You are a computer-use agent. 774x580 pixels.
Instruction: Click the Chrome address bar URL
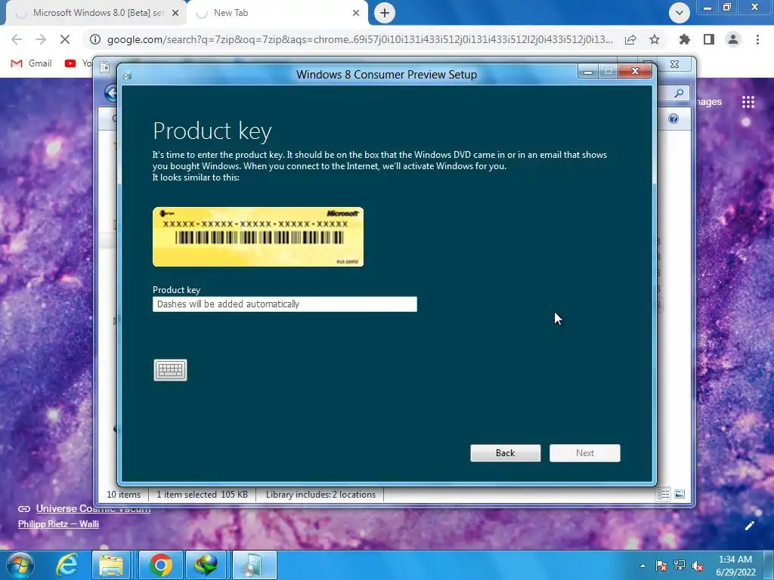[x=359, y=39]
